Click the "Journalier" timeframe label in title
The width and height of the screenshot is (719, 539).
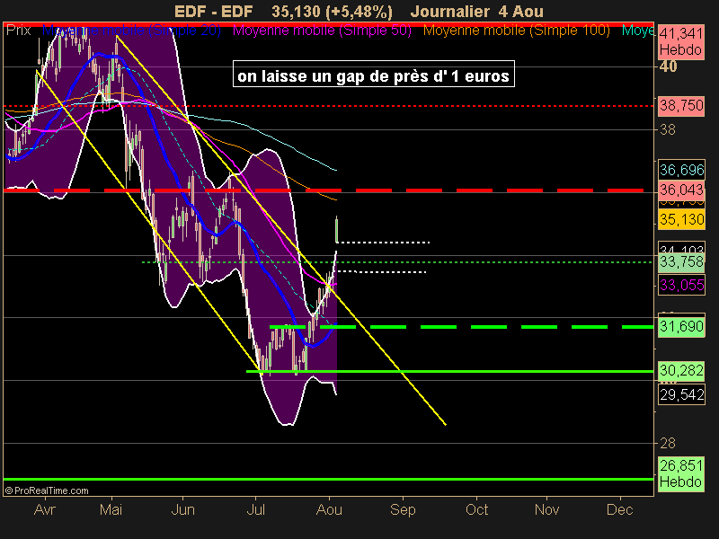(449, 12)
